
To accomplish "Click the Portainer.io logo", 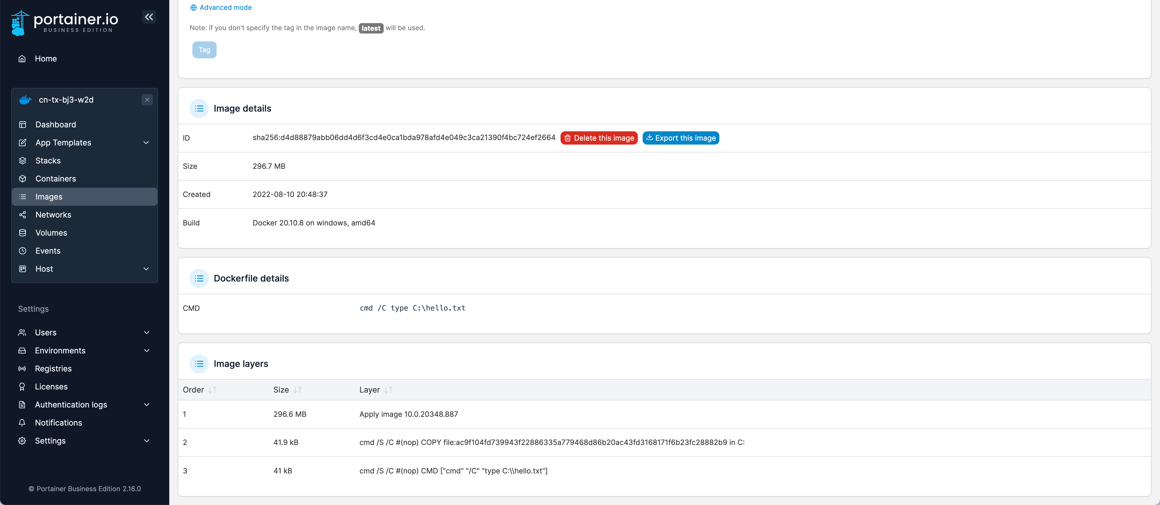I will coord(65,23).
